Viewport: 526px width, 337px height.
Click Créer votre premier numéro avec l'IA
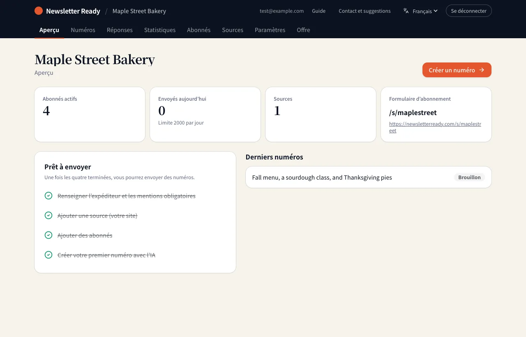[106, 255]
